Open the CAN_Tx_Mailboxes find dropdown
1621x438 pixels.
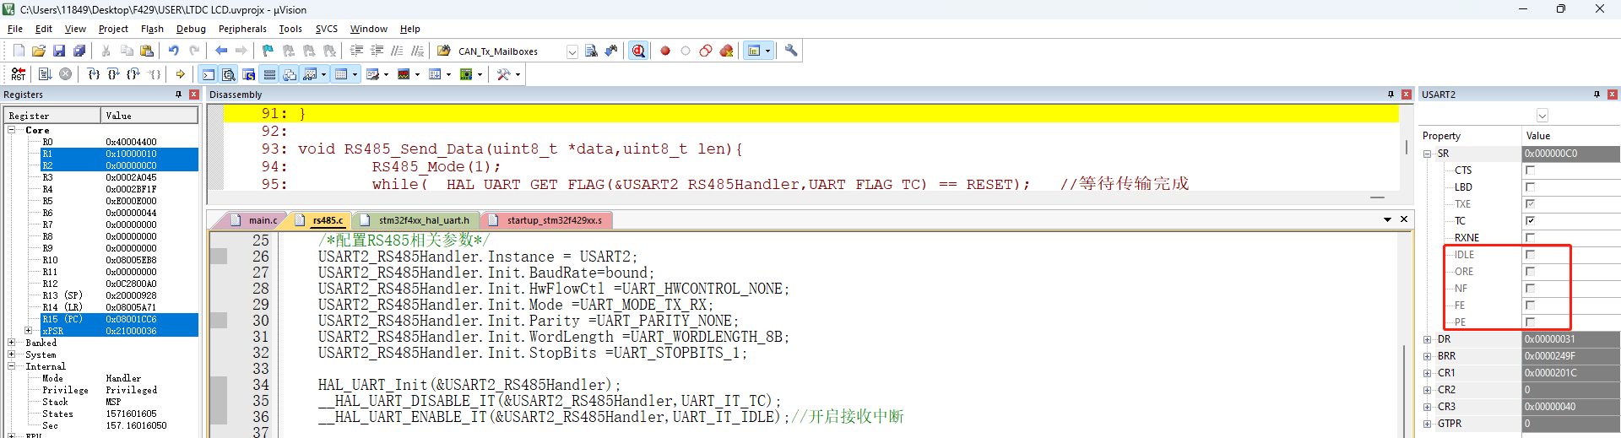(x=572, y=51)
